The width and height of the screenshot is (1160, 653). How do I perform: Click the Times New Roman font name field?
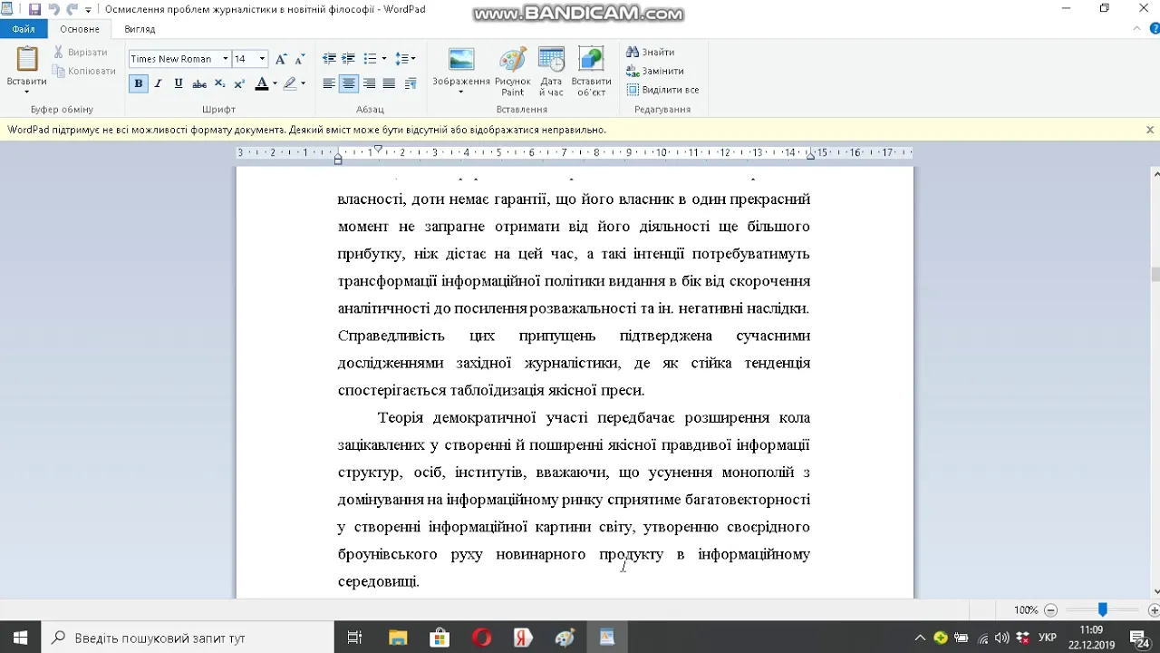coord(174,59)
